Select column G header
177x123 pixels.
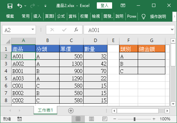[152, 40]
